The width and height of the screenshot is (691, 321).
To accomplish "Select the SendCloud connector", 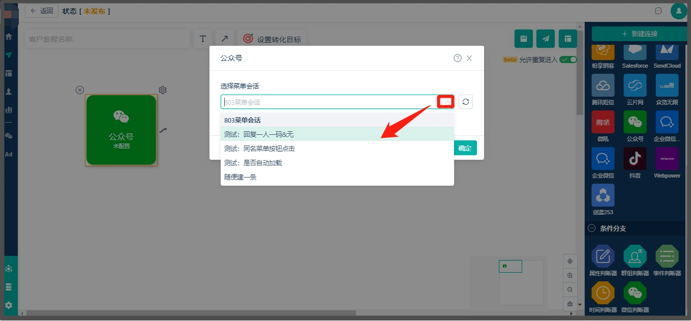I will point(667,56).
